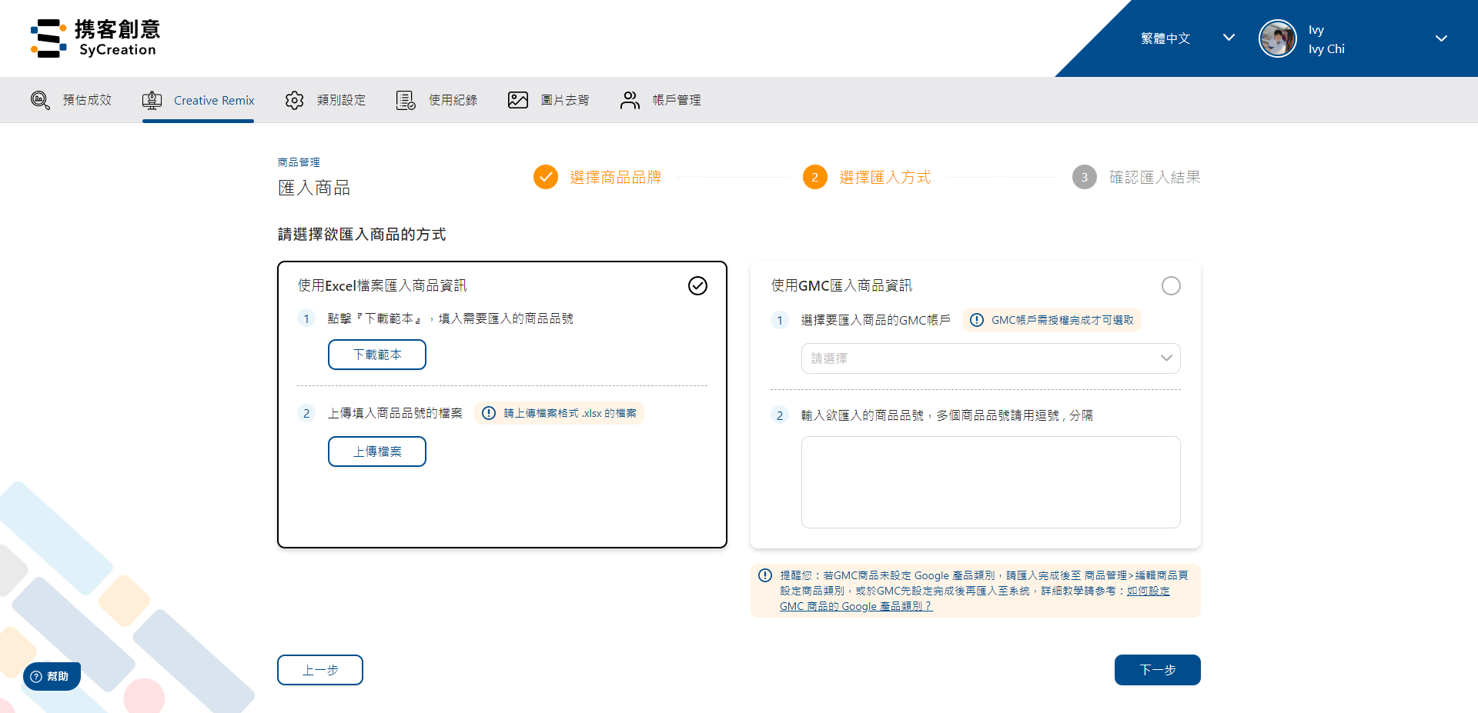Go back with the 上一步 button
Screen dimensions: 1478x713
tap(320, 670)
